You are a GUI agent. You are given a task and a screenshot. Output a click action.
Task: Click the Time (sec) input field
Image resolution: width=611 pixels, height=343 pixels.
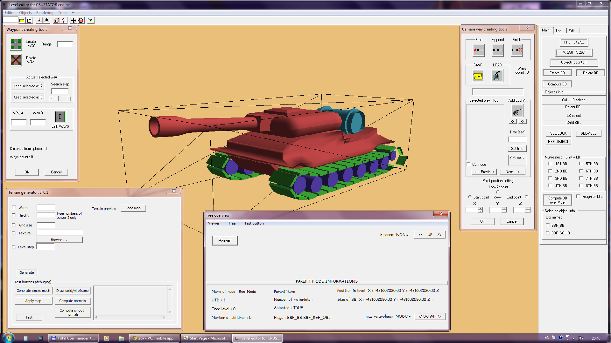(517, 140)
